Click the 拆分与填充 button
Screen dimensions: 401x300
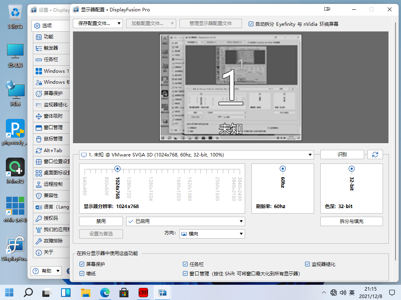pyautogui.click(x=351, y=221)
